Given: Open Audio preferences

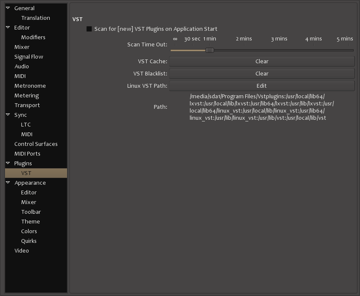Looking at the screenshot, I should (x=22, y=66).
